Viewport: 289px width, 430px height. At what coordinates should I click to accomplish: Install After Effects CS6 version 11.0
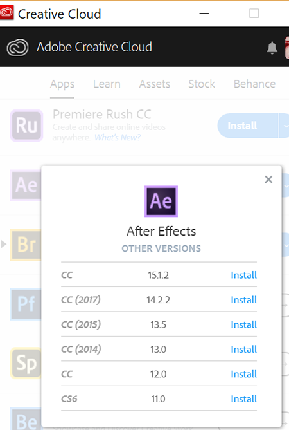click(244, 398)
